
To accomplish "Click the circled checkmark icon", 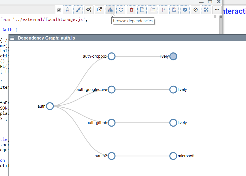I will pyautogui.click(x=185, y=10).
